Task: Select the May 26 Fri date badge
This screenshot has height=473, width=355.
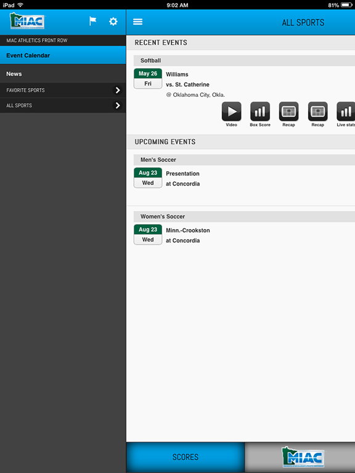Action: point(148,78)
